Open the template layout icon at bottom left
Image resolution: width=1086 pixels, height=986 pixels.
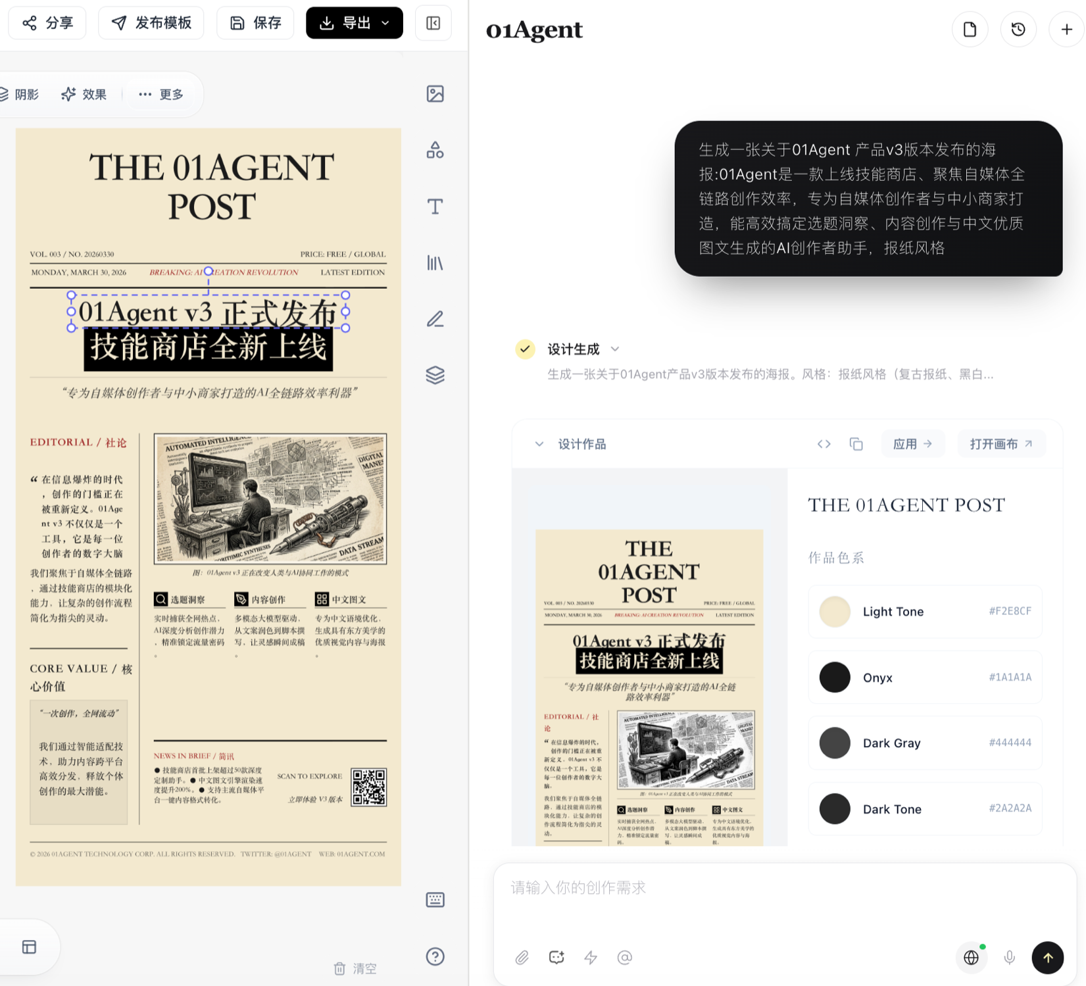(x=30, y=947)
